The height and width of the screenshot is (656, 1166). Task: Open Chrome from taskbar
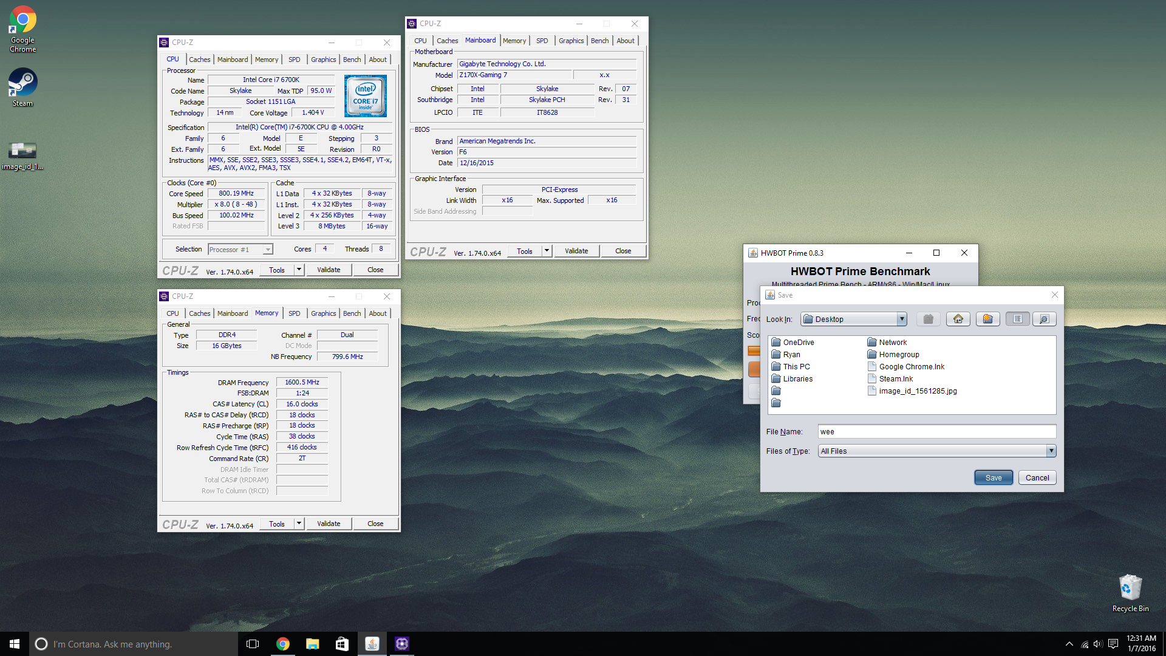tap(282, 644)
